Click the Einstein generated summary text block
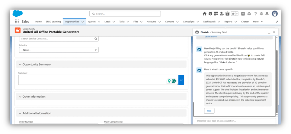The height and width of the screenshot is (134, 291). coord(238,89)
